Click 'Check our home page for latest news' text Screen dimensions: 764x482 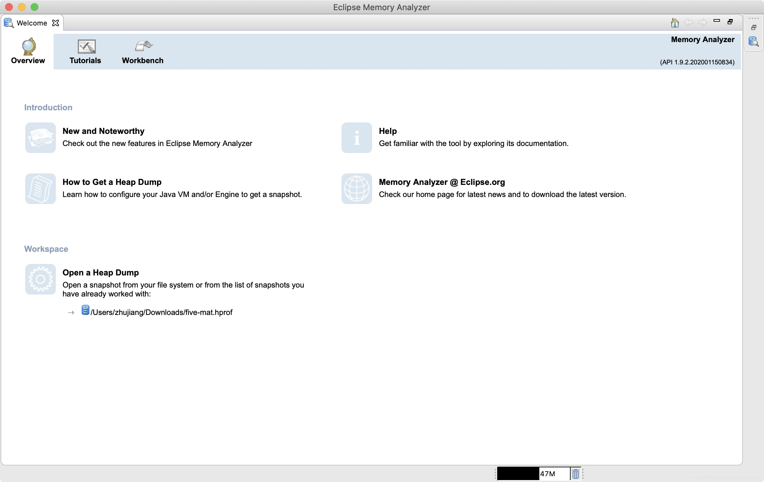[x=503, y=194]
